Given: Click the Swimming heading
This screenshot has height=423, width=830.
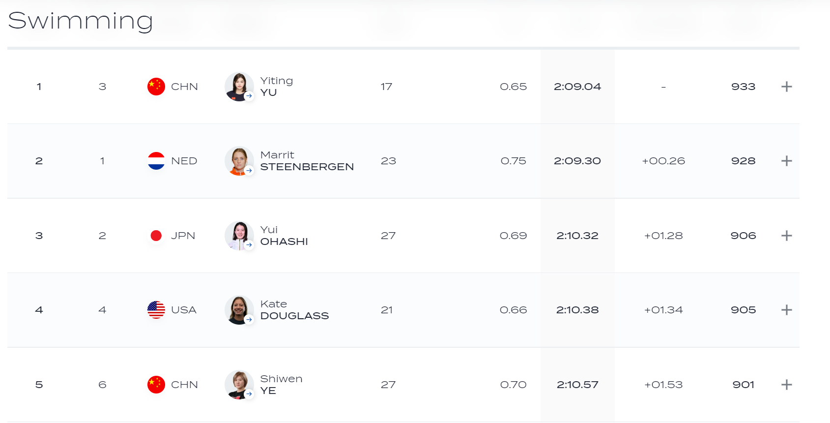Looking at the screenshot, I should pos(81,21).
